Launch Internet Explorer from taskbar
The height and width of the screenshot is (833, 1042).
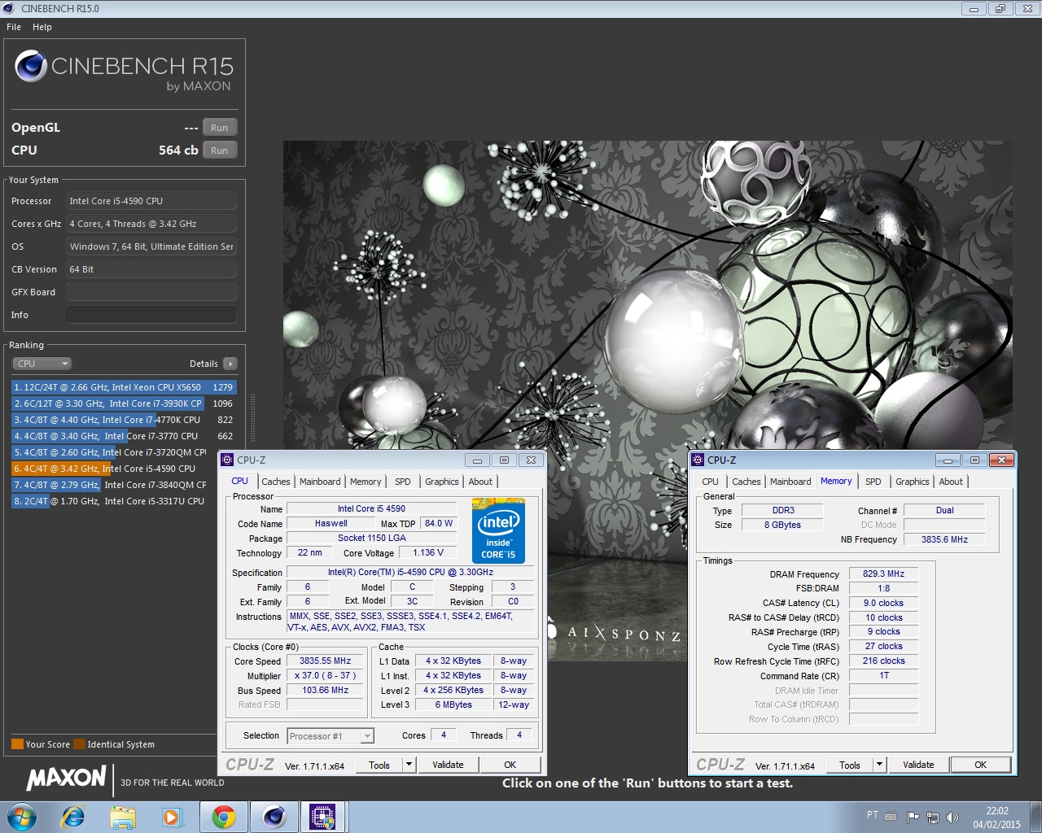[x=73, y=817]
